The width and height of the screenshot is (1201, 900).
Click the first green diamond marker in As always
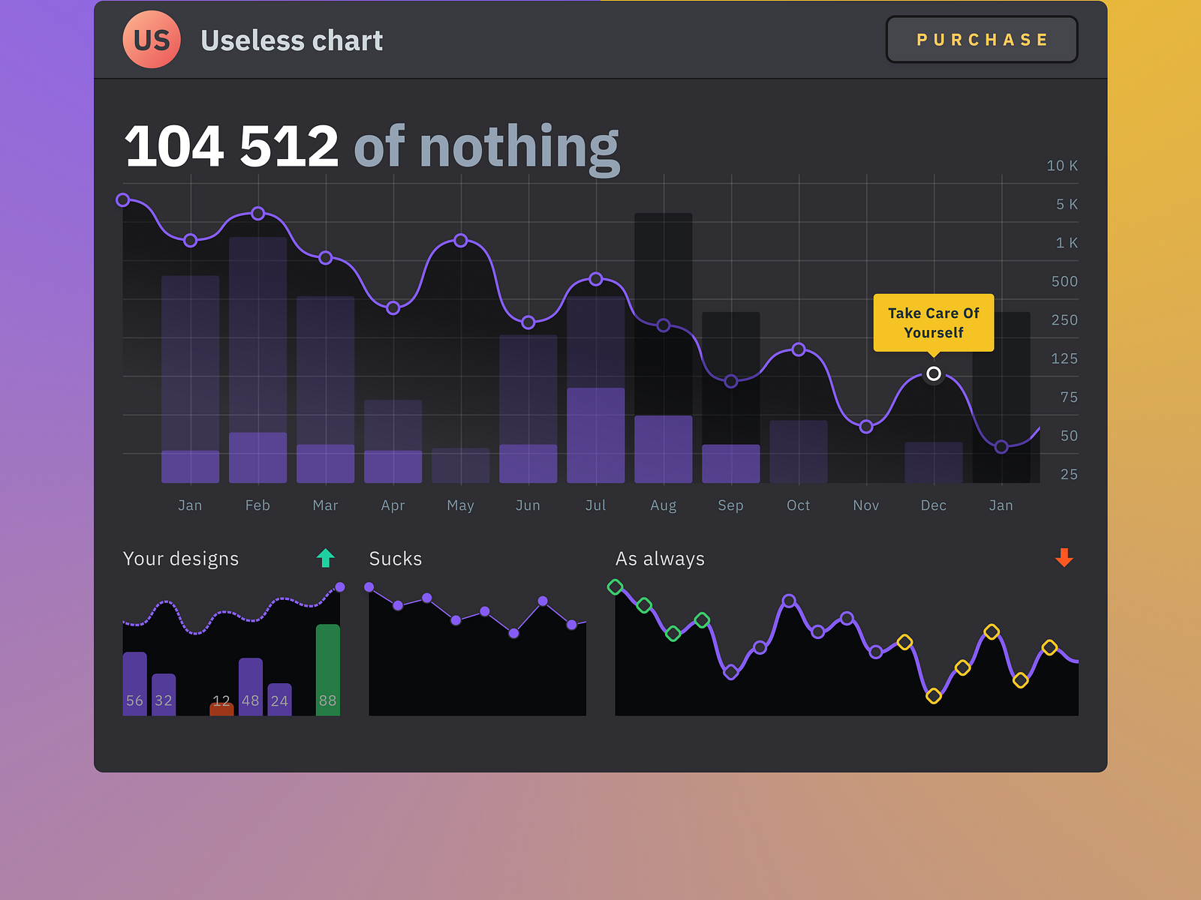pos(616,587)
